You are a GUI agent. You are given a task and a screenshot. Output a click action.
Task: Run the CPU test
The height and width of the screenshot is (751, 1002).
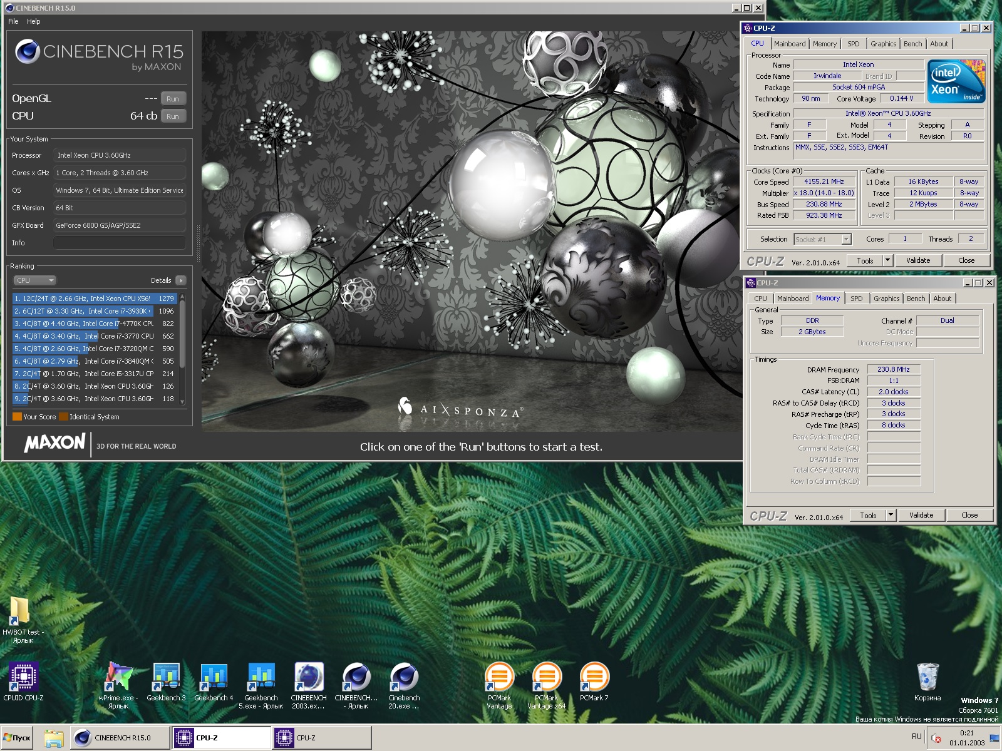(173, 116)
